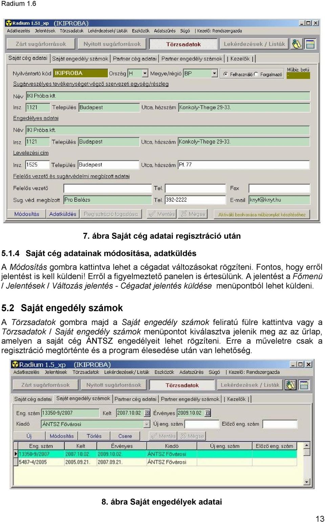Click the Érvényes column header in permits table
The width and height of the screenshot is (325, 522).
tap(122, 446)
